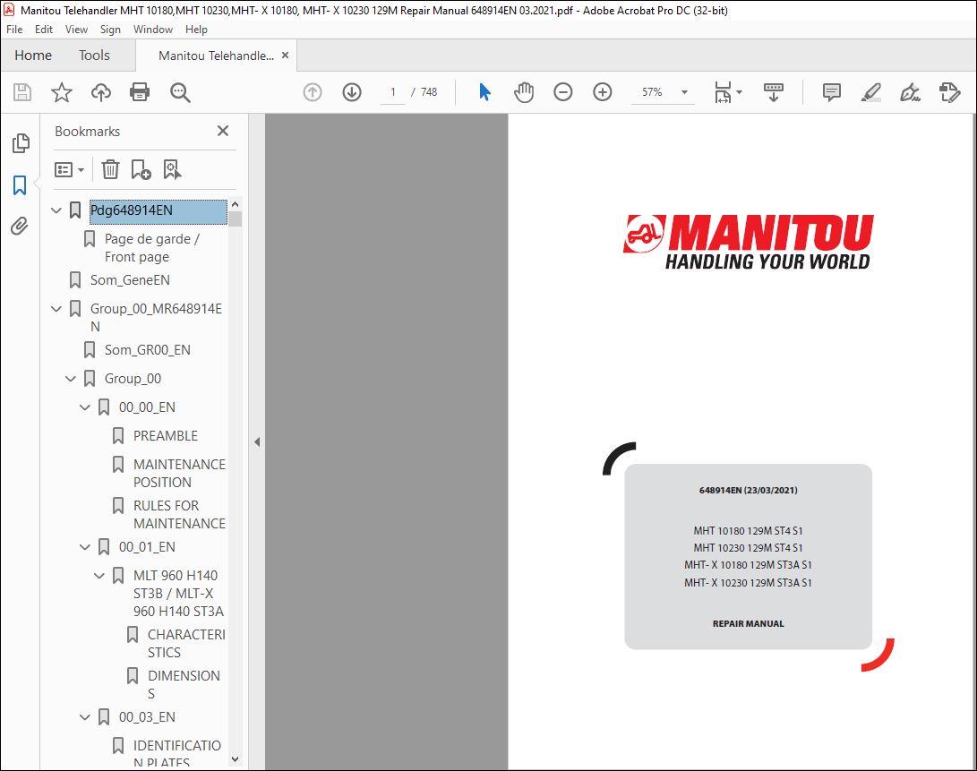Open the View menu
The height and width of the screenshot is (771, 977).
point(76,30)
